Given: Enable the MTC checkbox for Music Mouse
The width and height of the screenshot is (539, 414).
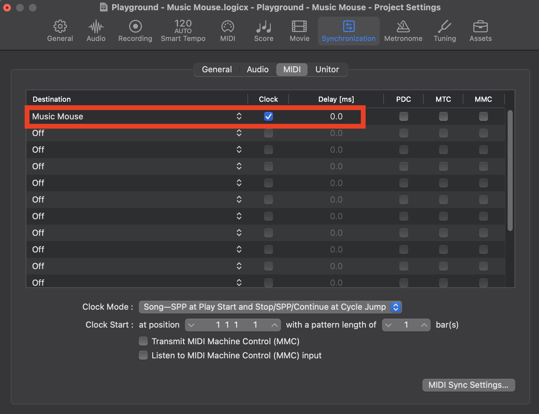Looking at the screenshot, I should [x=443, y=116].
